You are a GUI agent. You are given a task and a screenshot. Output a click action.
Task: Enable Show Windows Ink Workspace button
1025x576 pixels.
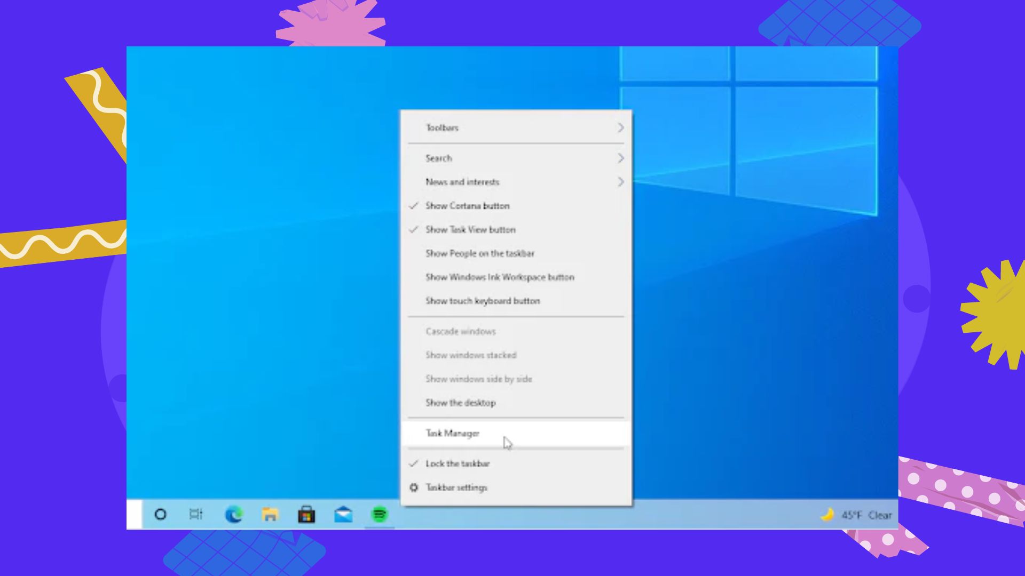pos(516,277)
